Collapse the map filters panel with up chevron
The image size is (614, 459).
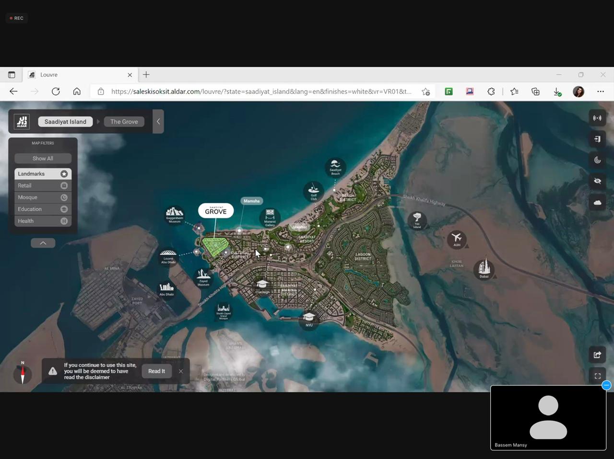point(43,243)
